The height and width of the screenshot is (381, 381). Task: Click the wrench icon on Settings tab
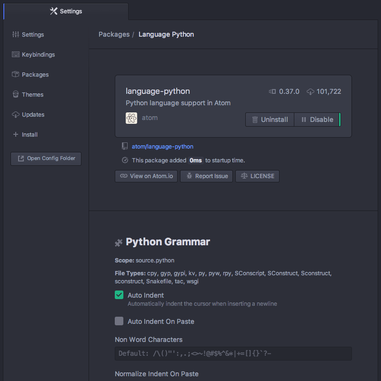click(x=53, y=11)
